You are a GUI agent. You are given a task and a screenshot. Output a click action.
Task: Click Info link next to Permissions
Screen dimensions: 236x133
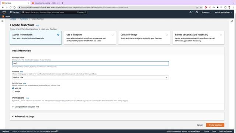pyautogui.click(x=28, y=98)
